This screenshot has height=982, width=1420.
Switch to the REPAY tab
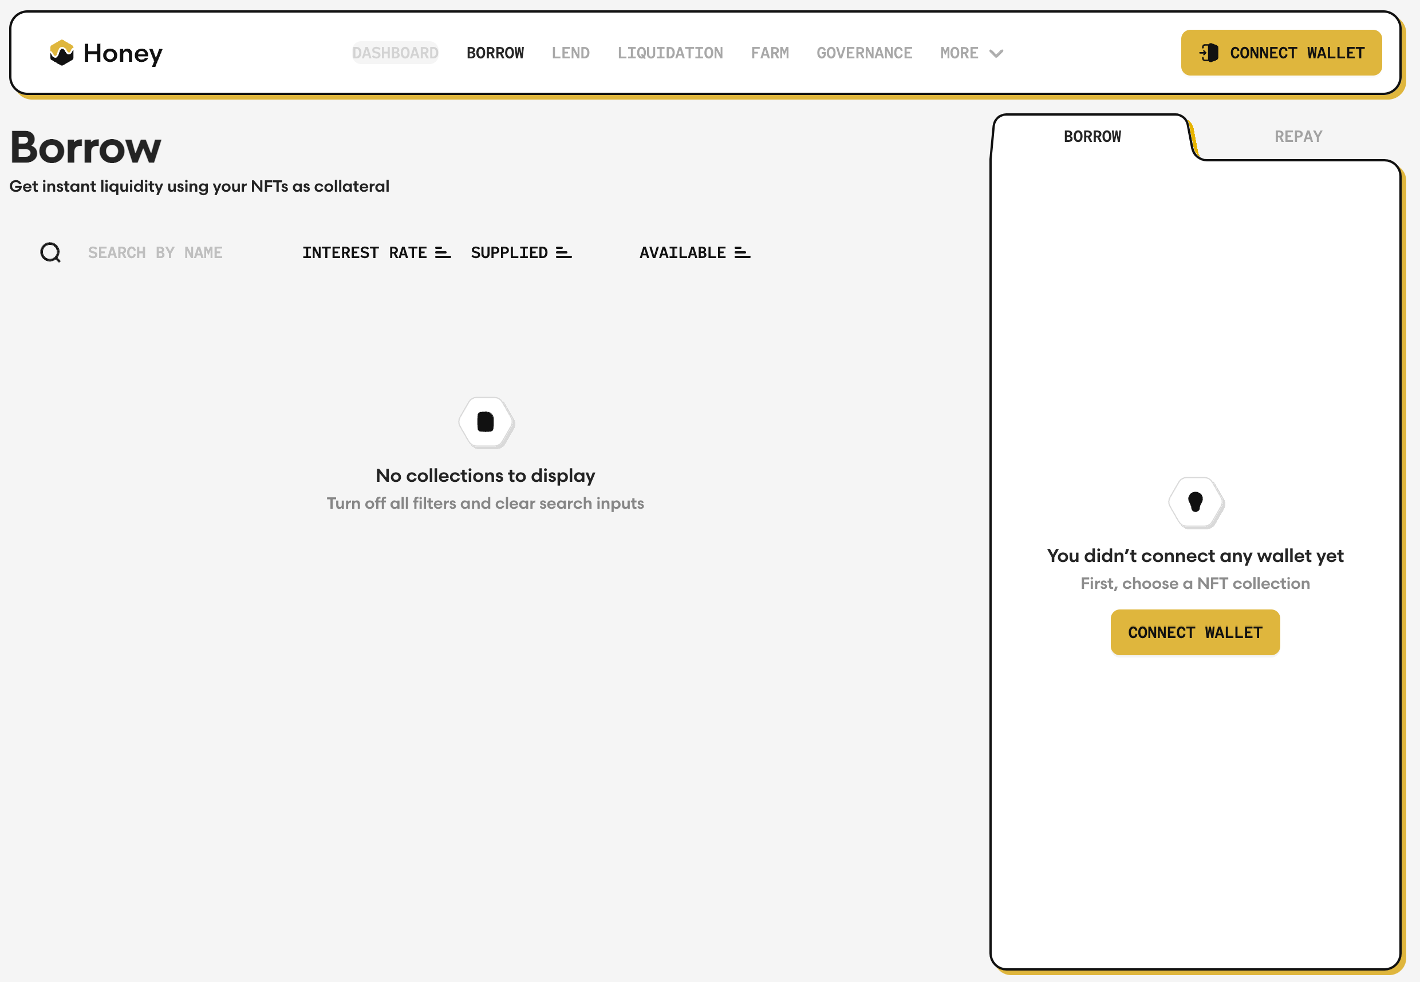[x=1297, y=136]
